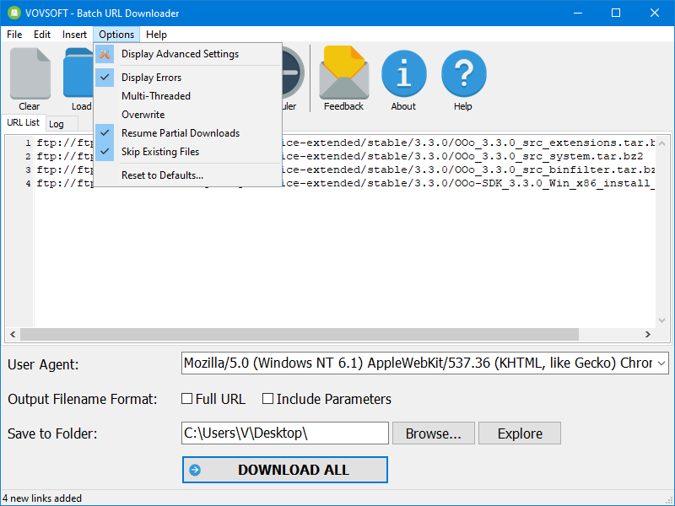Image resolution: width=675 pixels, height=506 pixels.
Task: Expand the User Agent dropdown
Action: click(661, 363)
